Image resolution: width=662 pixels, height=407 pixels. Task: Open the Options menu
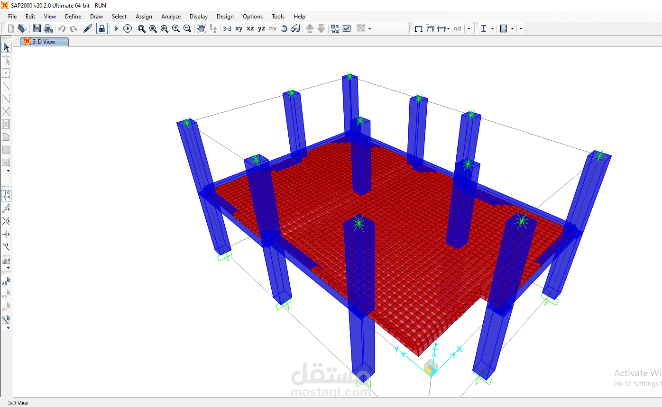(253, 16)
